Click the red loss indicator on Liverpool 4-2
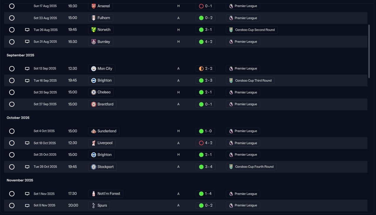The height and width of the screenshot is (215, 376). (201, 143)
